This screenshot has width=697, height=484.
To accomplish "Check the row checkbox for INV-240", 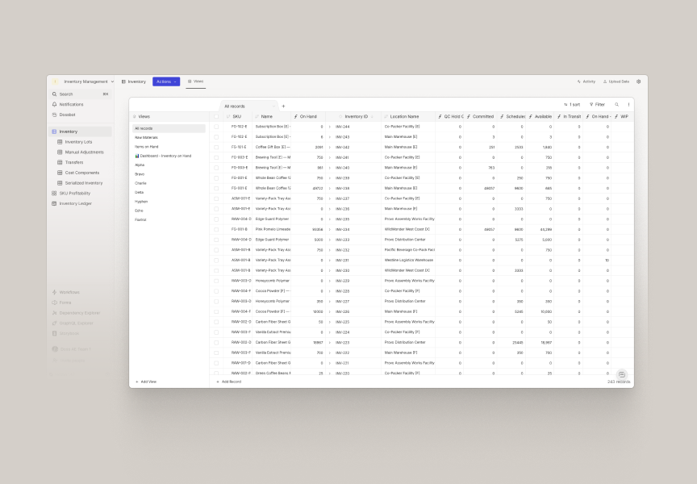I will click(x=216, y=168).
